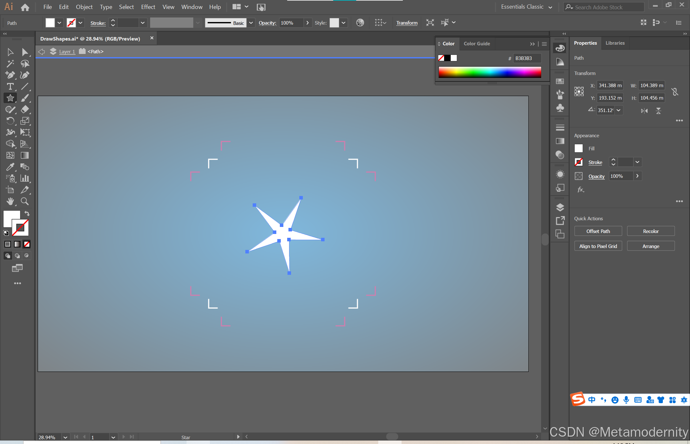The image size is (690, 444).
Task: Select the Rotate tool
Action: (10, 121)
